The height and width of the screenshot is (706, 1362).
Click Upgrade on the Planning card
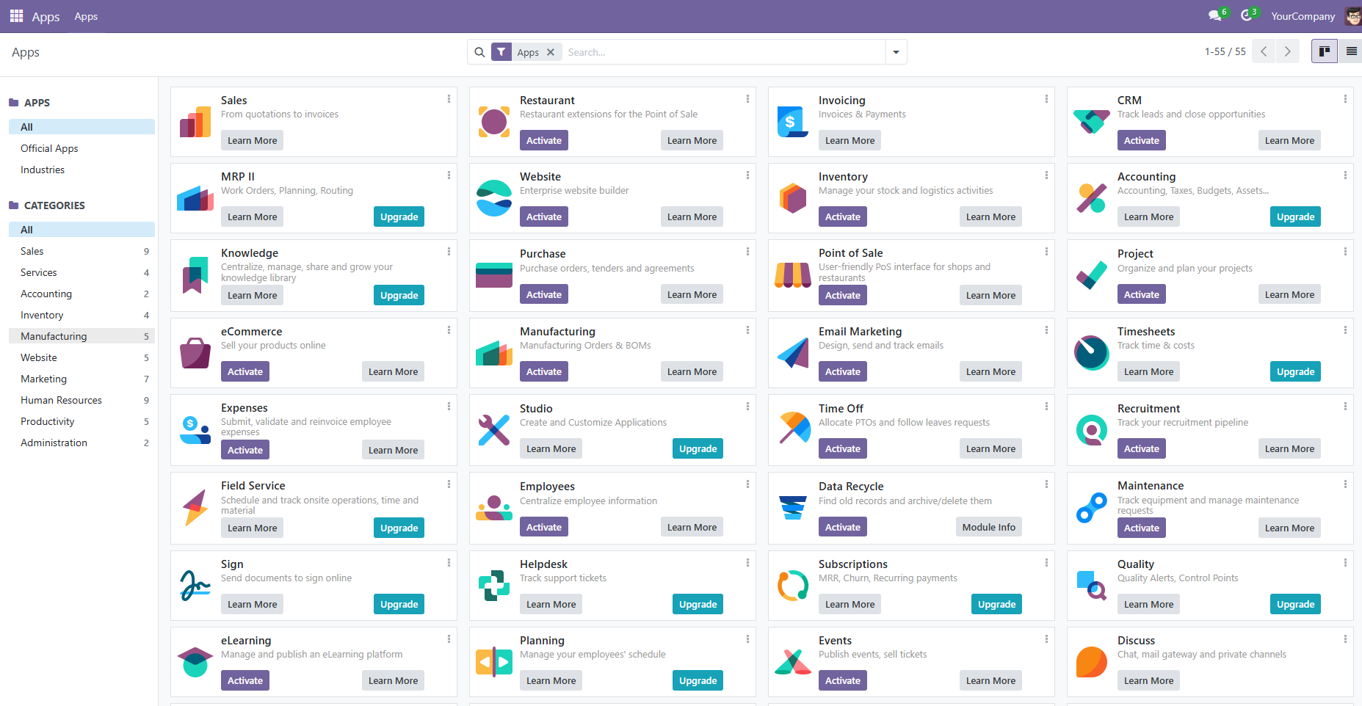click(698, 680)
